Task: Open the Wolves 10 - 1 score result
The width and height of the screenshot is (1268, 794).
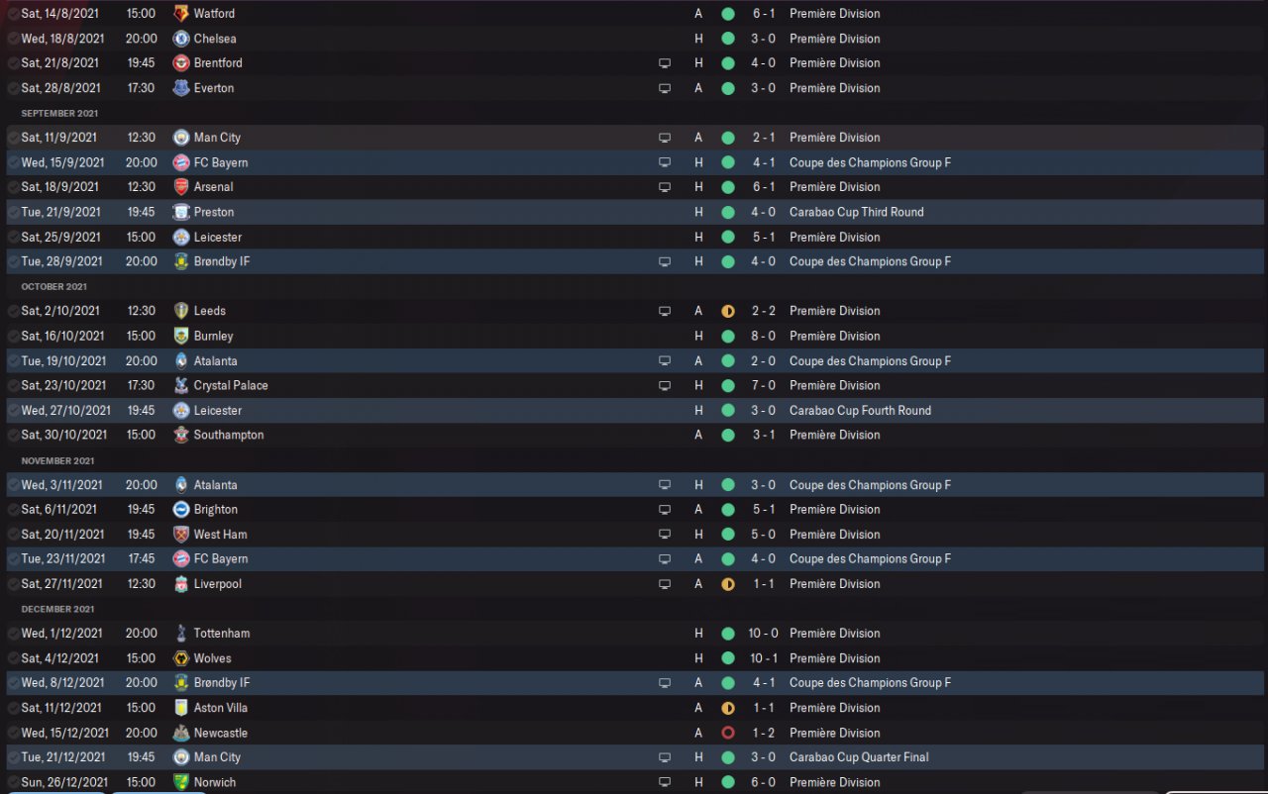Action: click(763, 658)
